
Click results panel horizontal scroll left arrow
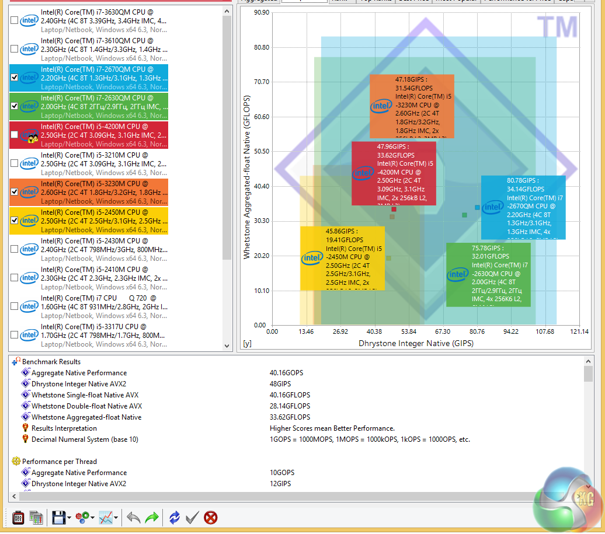pos(14,496)
